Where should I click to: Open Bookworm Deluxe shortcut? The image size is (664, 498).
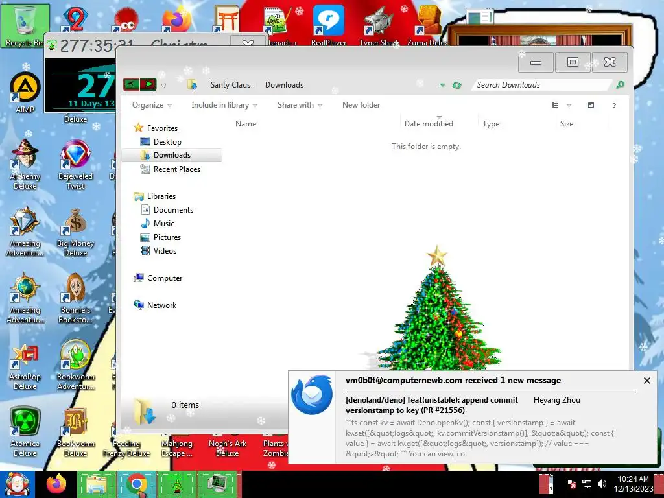tap(75, 432)
